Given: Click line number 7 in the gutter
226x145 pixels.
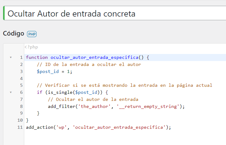Looking at the screenshot, I should click(x=21, y=99).
